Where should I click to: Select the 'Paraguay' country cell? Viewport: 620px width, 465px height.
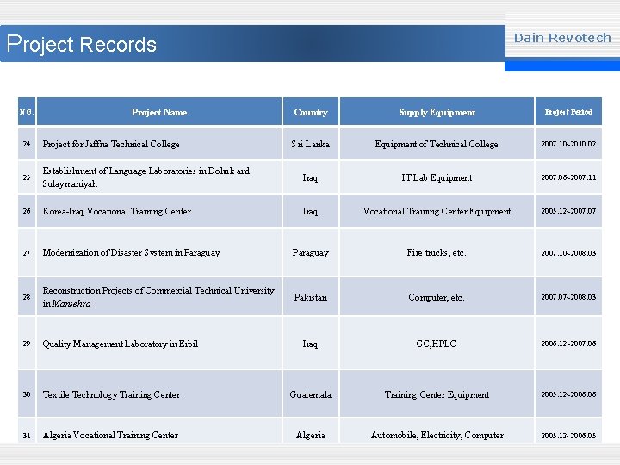point(311,252)
